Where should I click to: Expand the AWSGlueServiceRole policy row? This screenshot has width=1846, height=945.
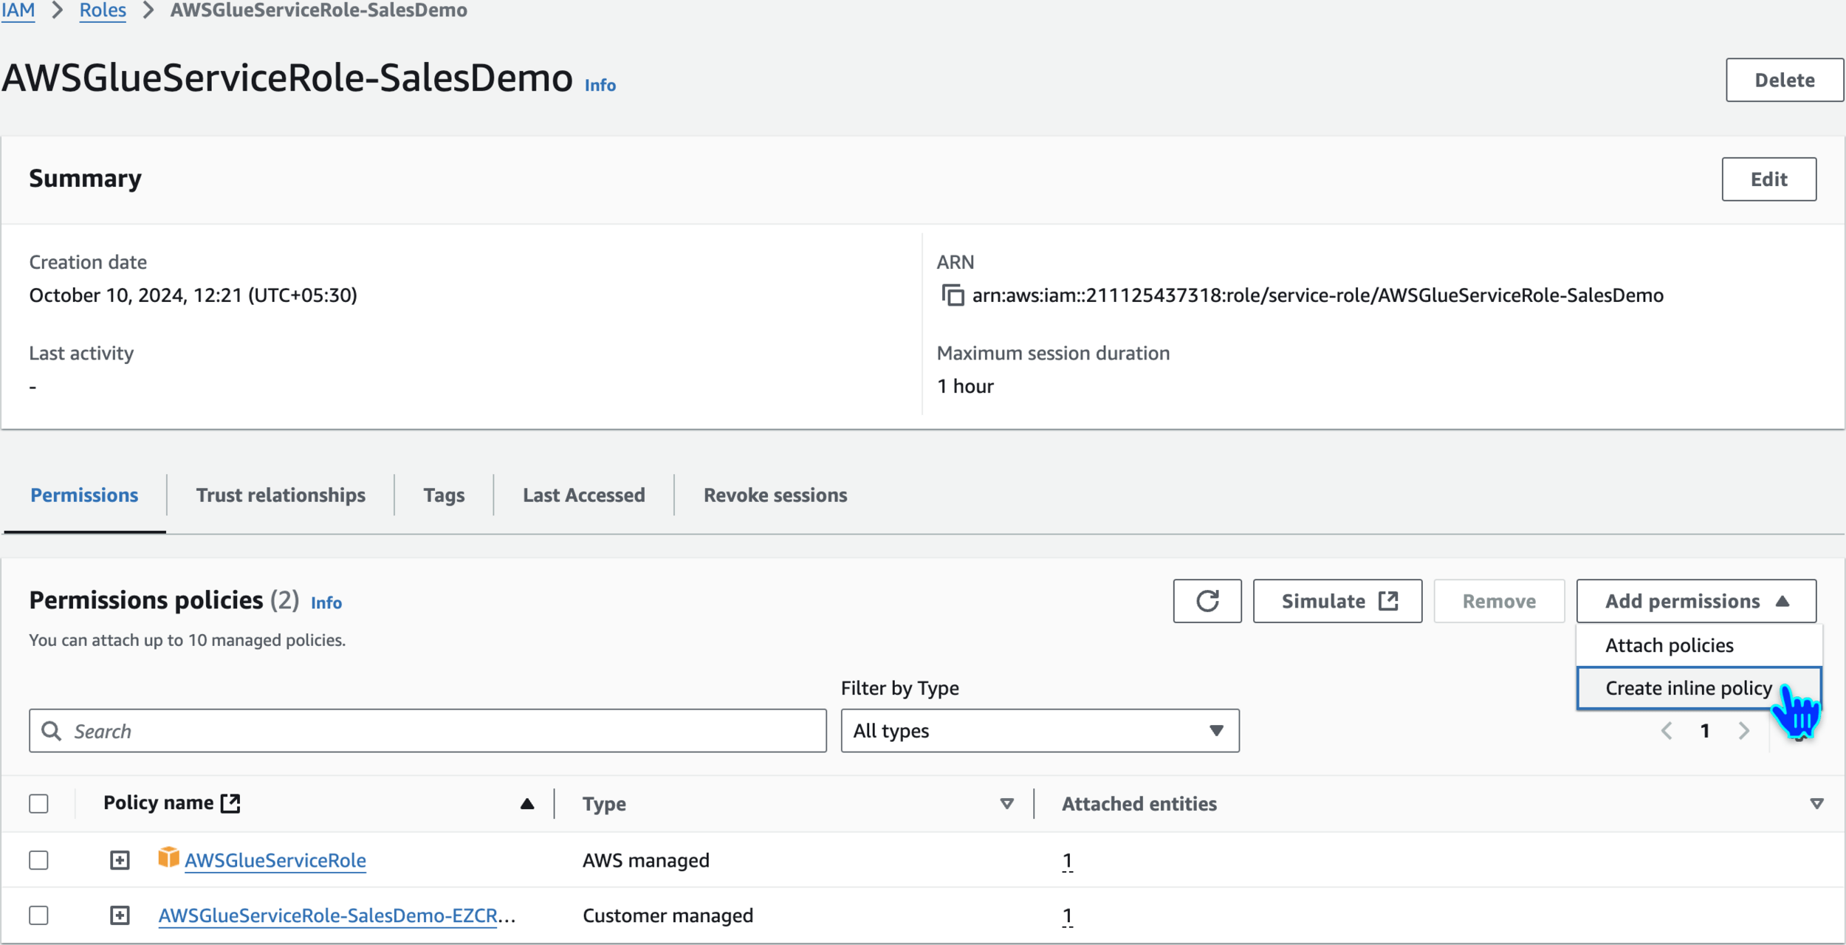[x=120, y=860]
